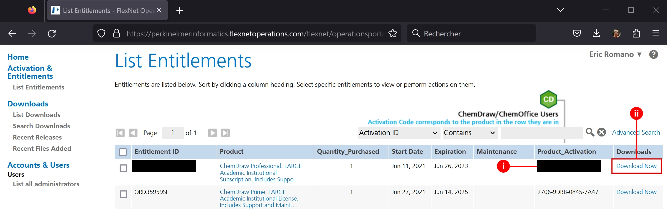Go to the previous results page
The width and height of the screenshot is (667, 209).
[133, 133]
